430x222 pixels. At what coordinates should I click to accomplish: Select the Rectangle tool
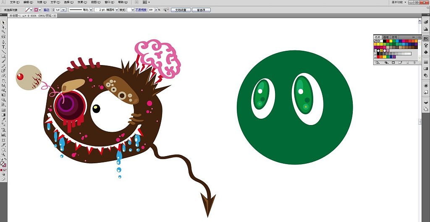click(x=3, y=56)
